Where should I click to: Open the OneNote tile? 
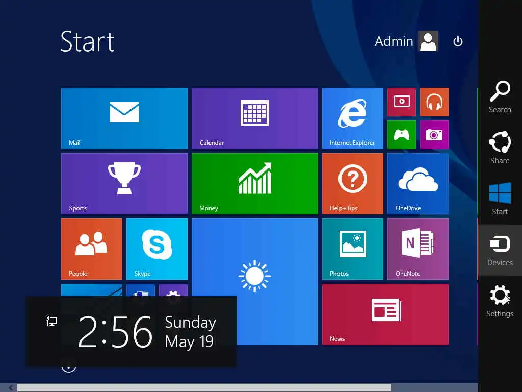pos(418,249)
